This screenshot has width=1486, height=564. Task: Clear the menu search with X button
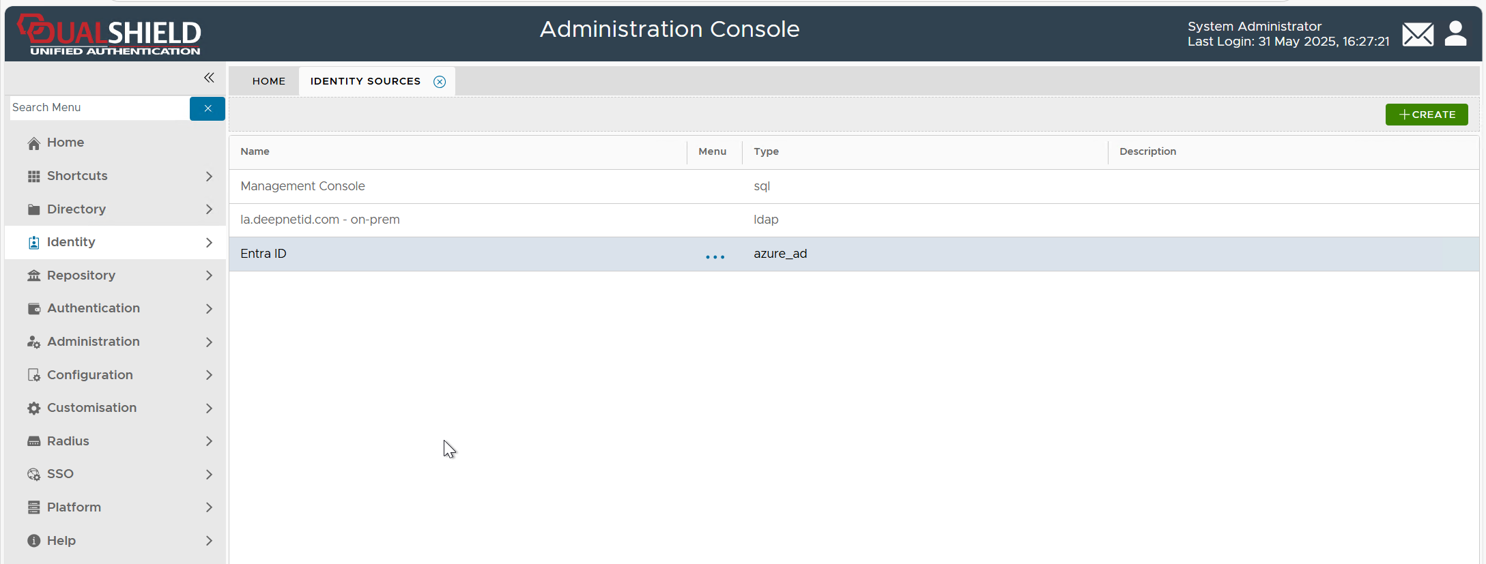coord(208,108)
